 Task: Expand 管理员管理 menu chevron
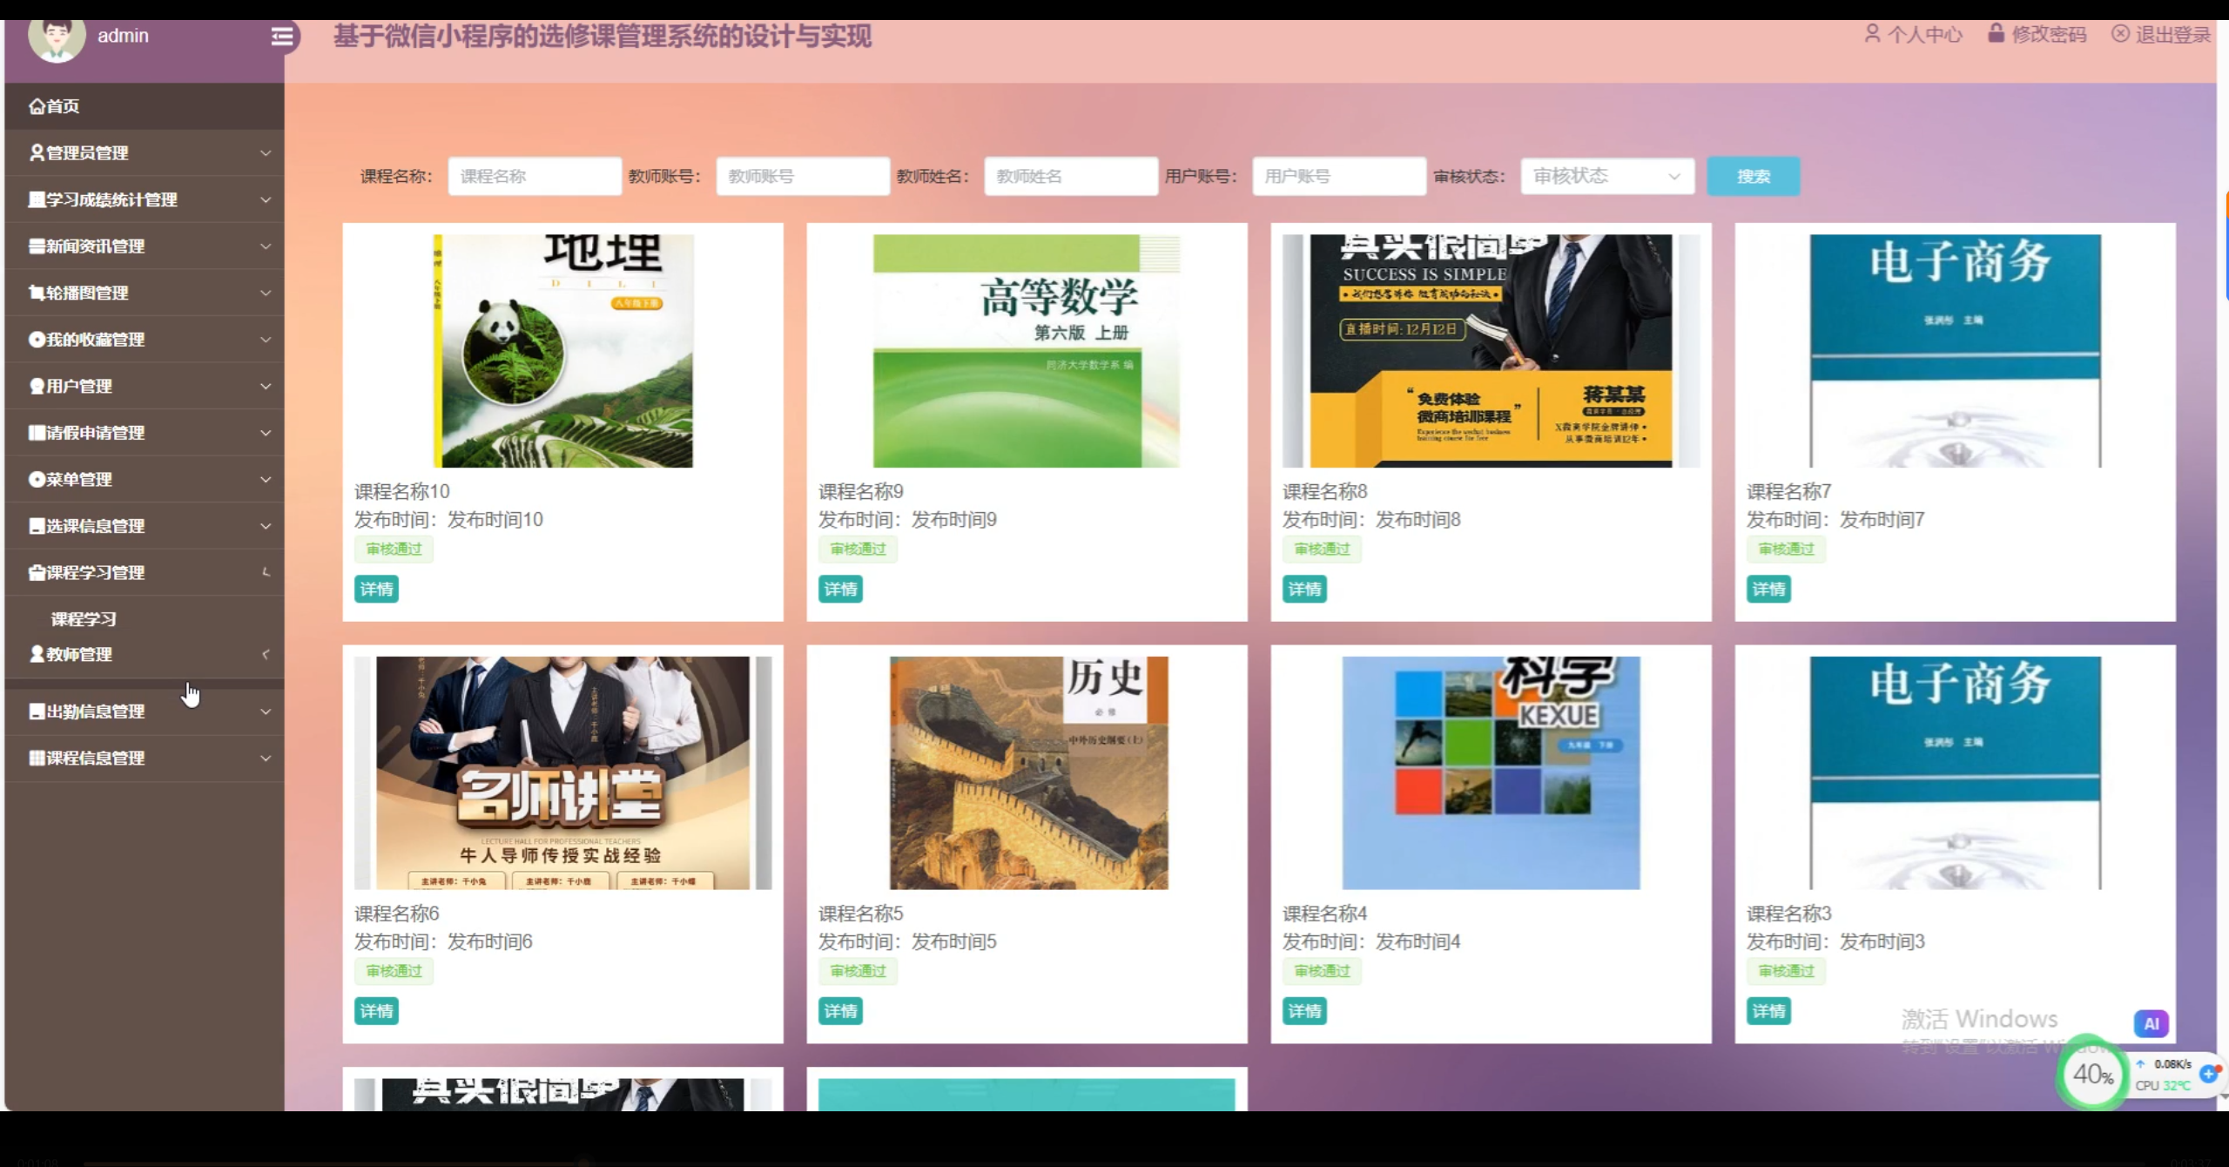coord(266,153)
